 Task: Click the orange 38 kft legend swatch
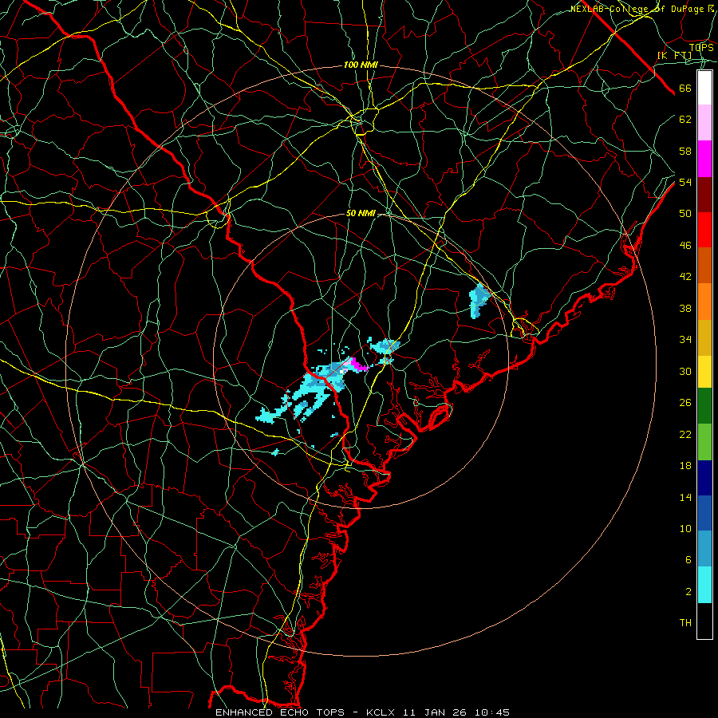pos(704,302)
